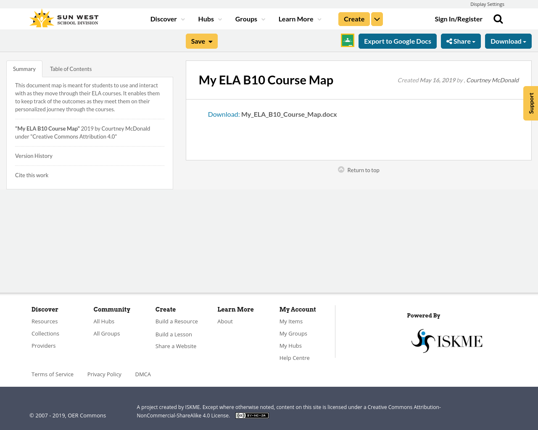Open the Support side panel
The width and height of the screenshot is (538, 430).
click(x=530, y=103)
